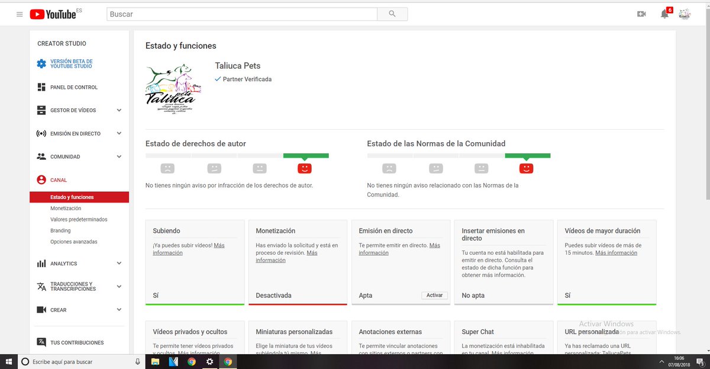Open the Windows Start button
Screen dimensions: 710x369
9,361
